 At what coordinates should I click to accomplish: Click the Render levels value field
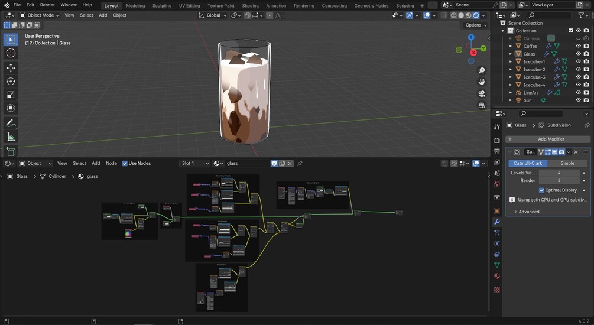pos(559,181)
